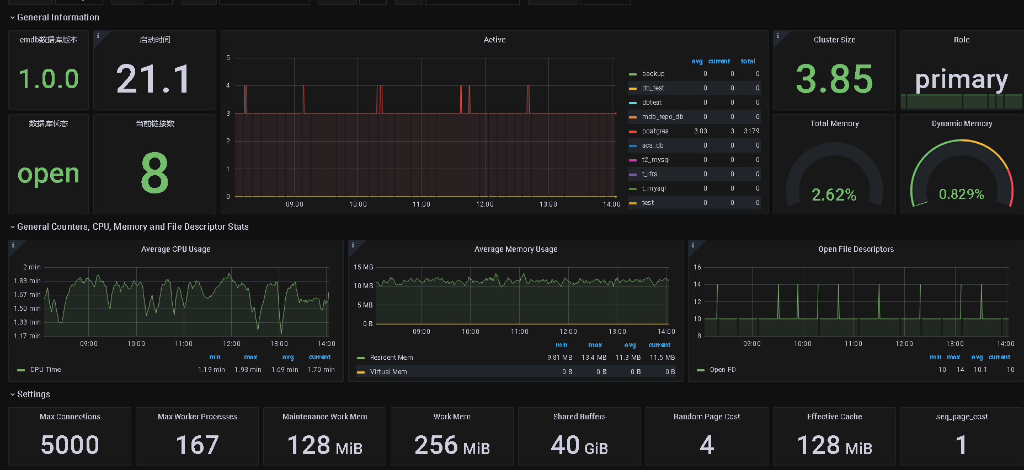
Task: Sort Active legend by avg column
Action: pos(697,61)
